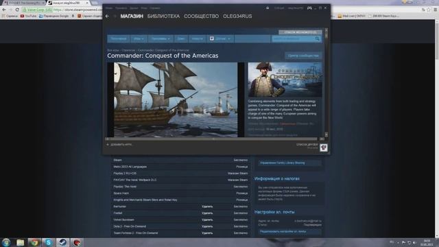
Task: Click the PAYDAY The Heist Wolfpack DLC row
Action: (x=180, y=180)
